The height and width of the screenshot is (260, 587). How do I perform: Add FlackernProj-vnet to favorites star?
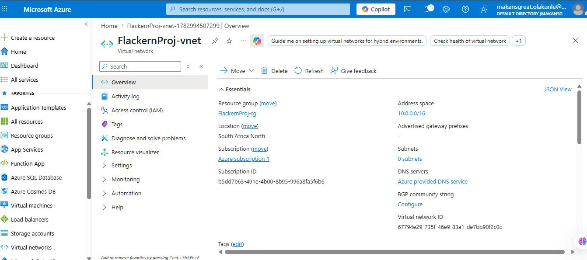(x=229, y=41)
